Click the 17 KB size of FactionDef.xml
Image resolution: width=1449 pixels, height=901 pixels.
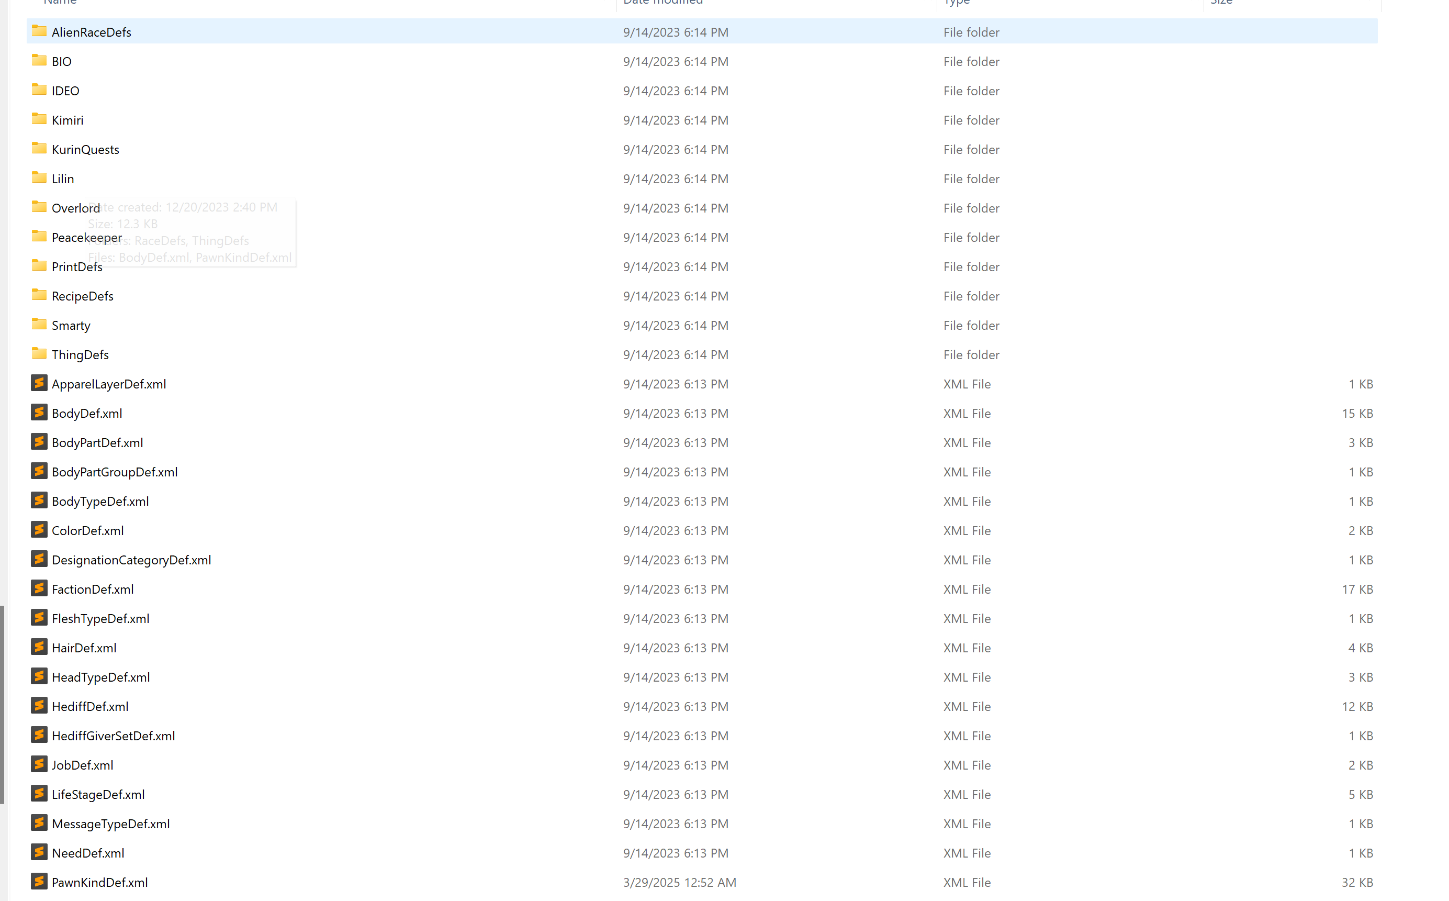click(x=1357, y=589)
